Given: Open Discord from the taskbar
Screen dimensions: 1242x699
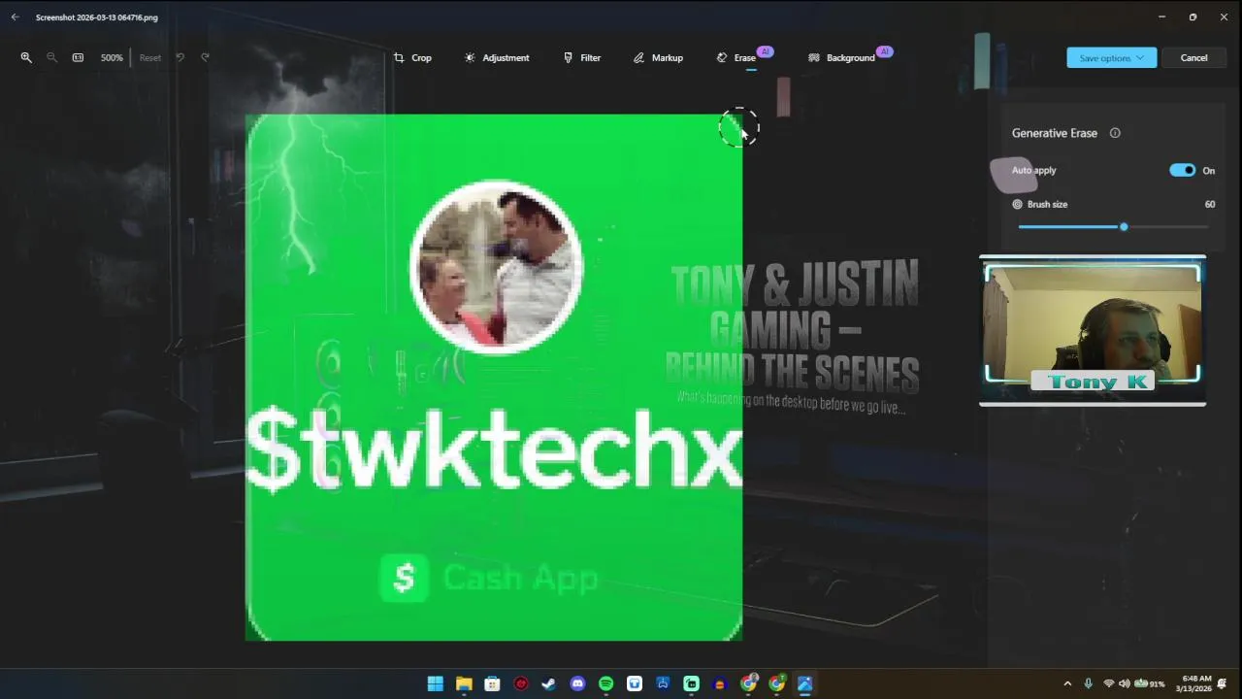Looking at the screenshot, I should pyautogui.click(x=577, y=683).
